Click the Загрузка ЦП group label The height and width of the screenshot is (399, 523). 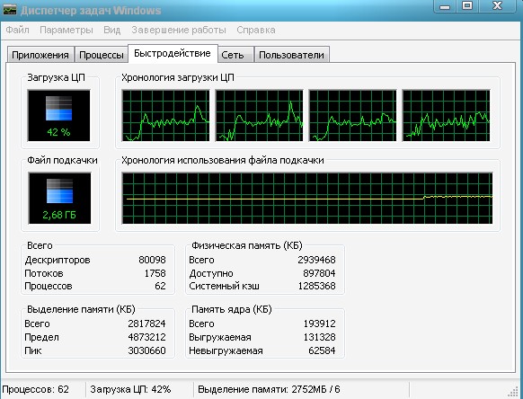coord(56,77)
